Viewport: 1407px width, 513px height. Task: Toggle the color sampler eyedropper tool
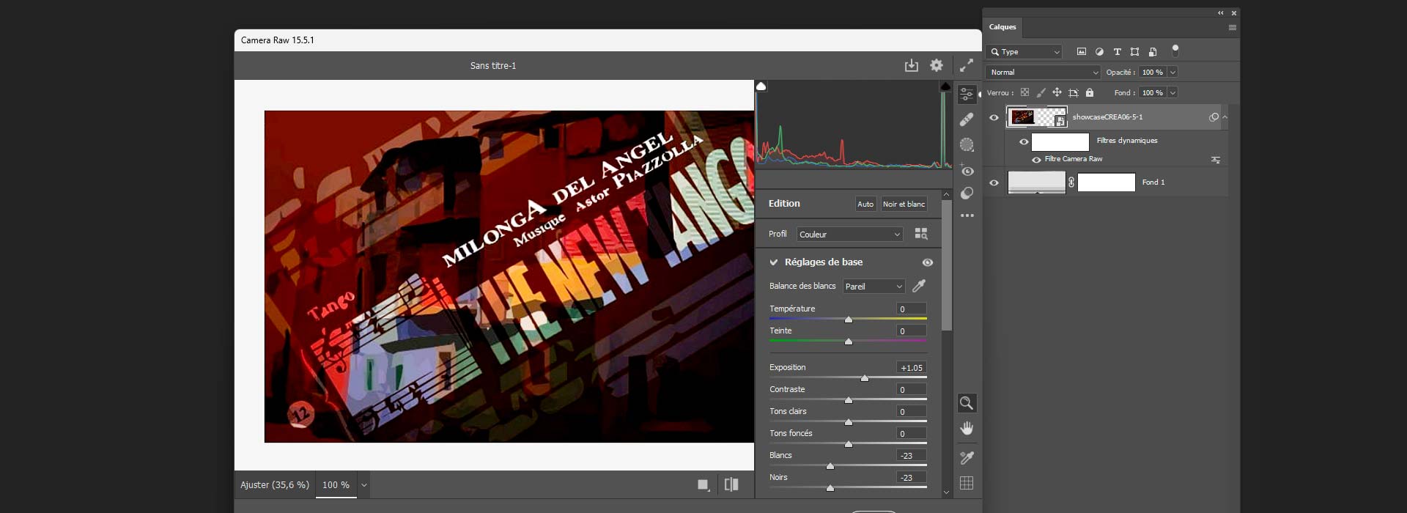pyautogui.click(x=967, y=458)
